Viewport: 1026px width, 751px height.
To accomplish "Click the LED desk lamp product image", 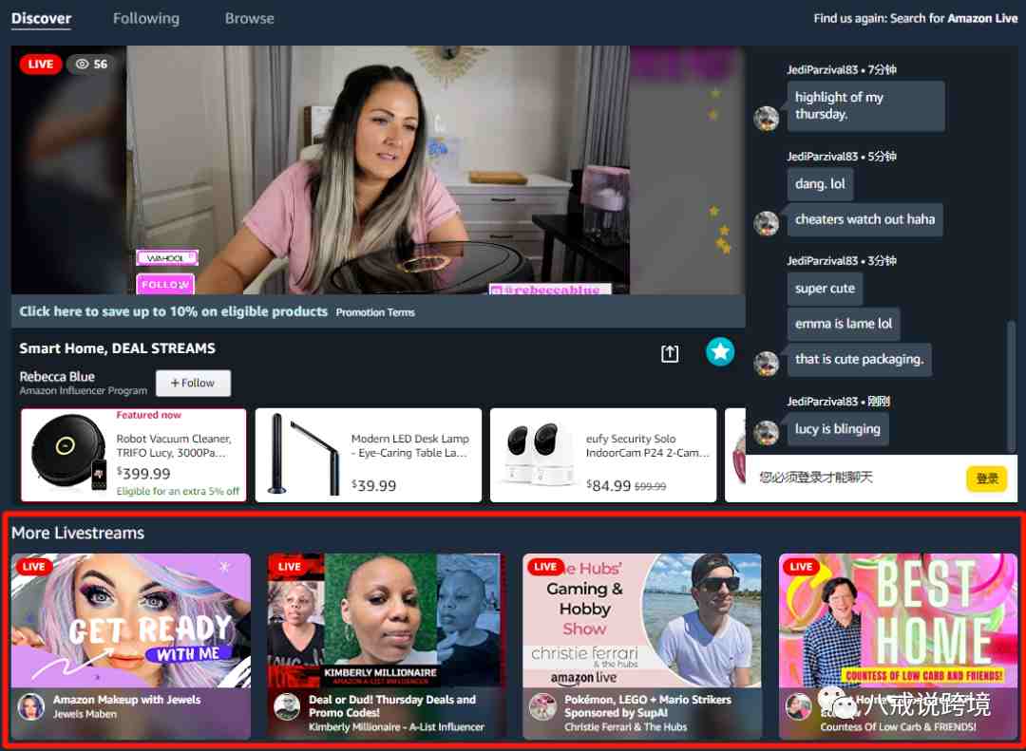I will click(x=304, y=454).
